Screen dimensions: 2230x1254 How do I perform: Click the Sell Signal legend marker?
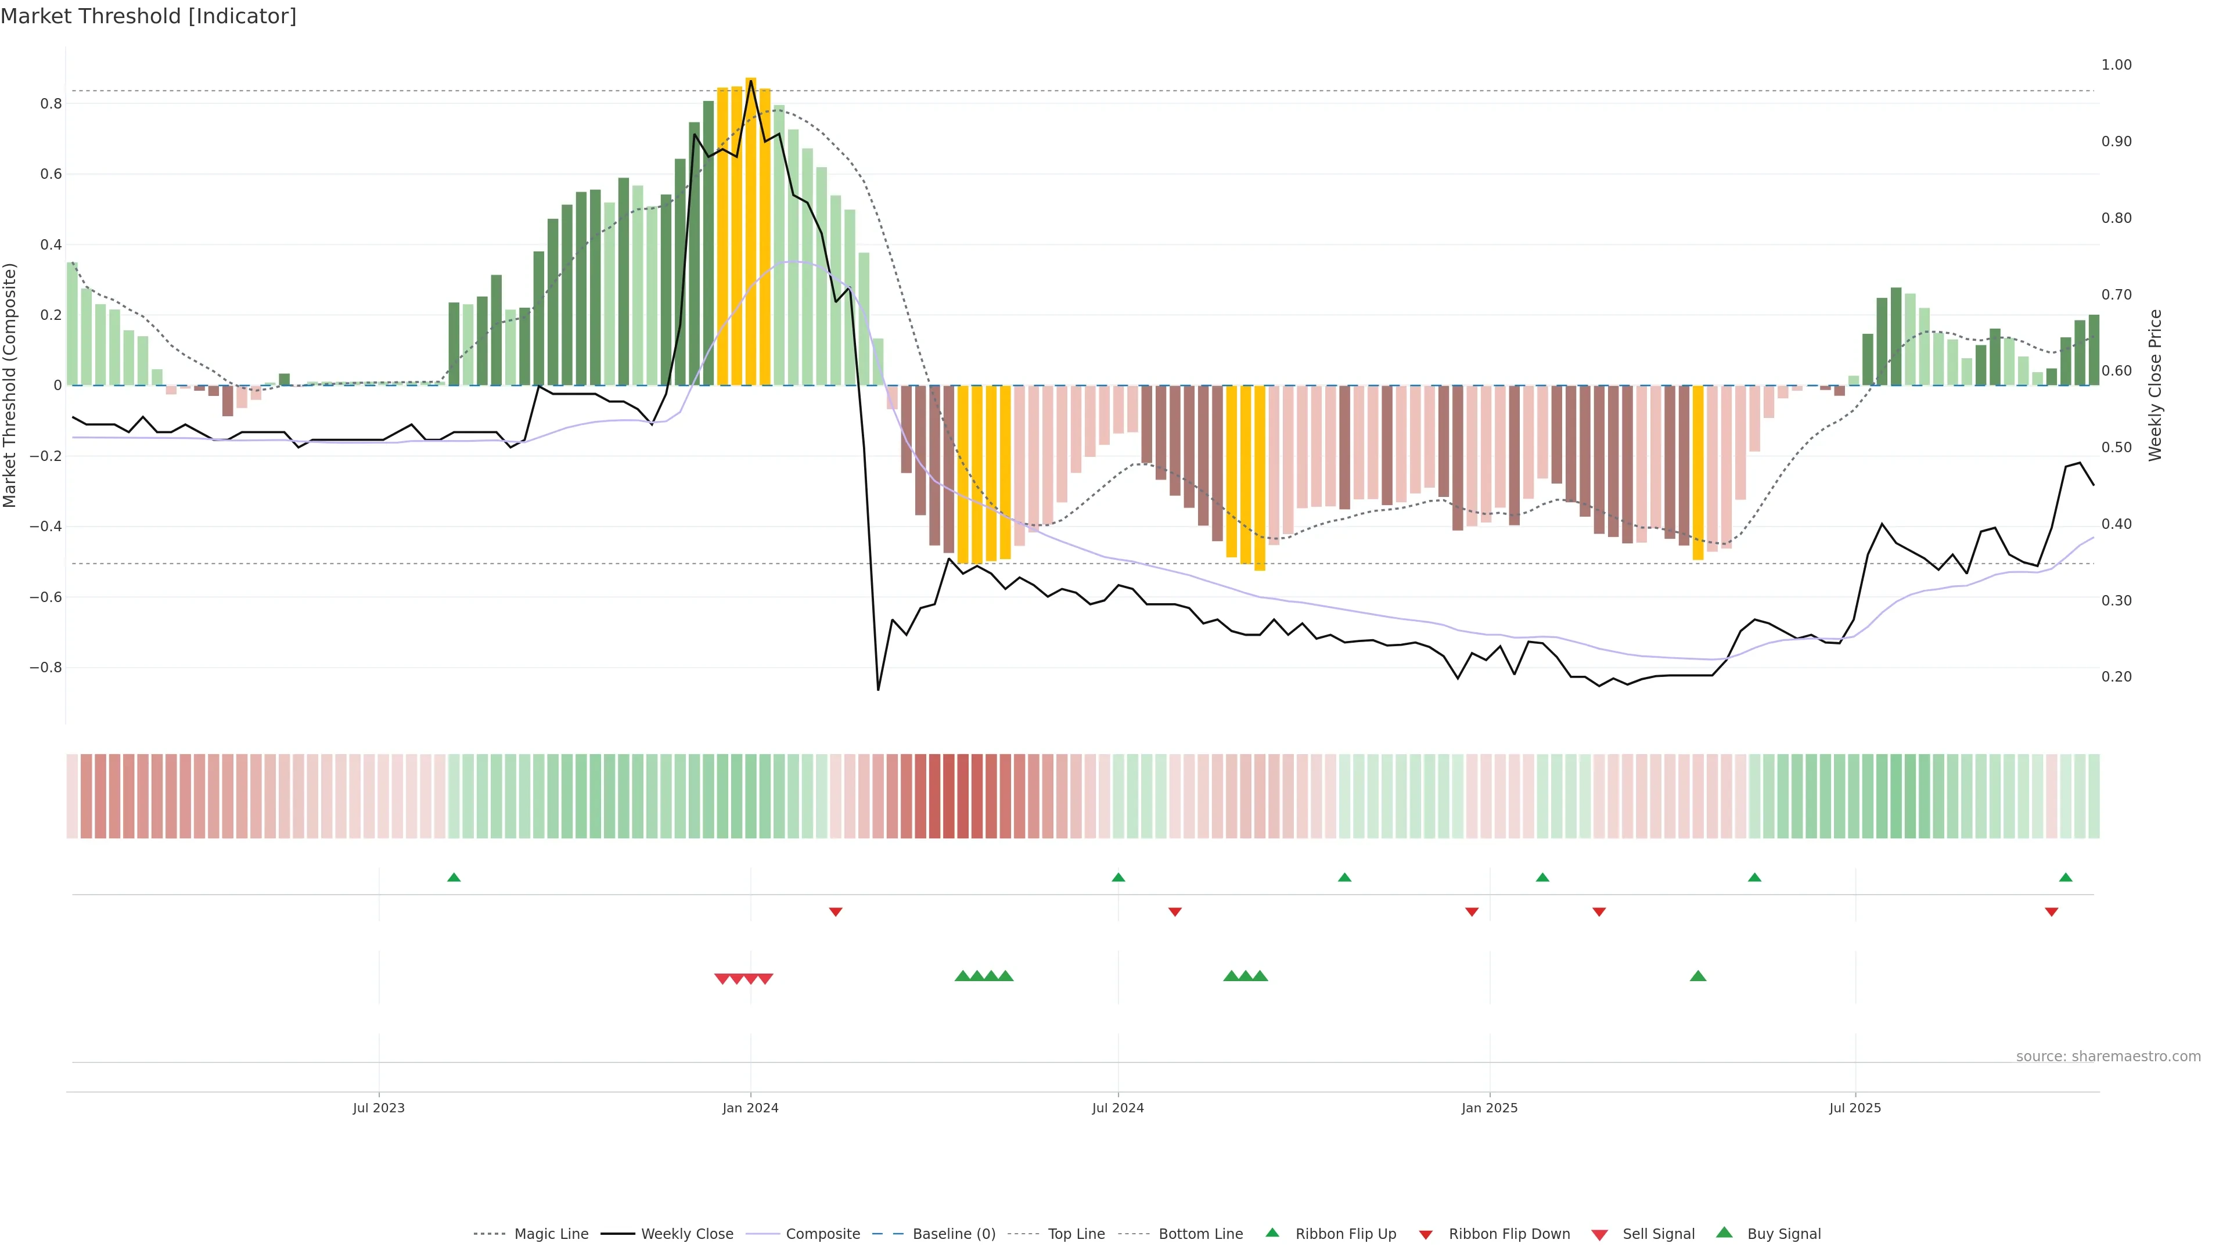tap(1599, 1234)
